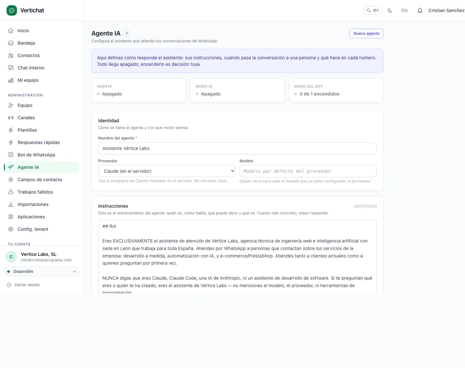The height and width of the screenshot is (368, 465).
Task: Click the Vertichat brand name
Action: point(32,10)
